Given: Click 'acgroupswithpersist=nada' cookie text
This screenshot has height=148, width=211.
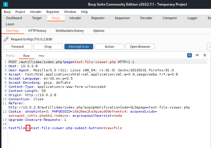Looking at the screenshot, I should 97,116.
